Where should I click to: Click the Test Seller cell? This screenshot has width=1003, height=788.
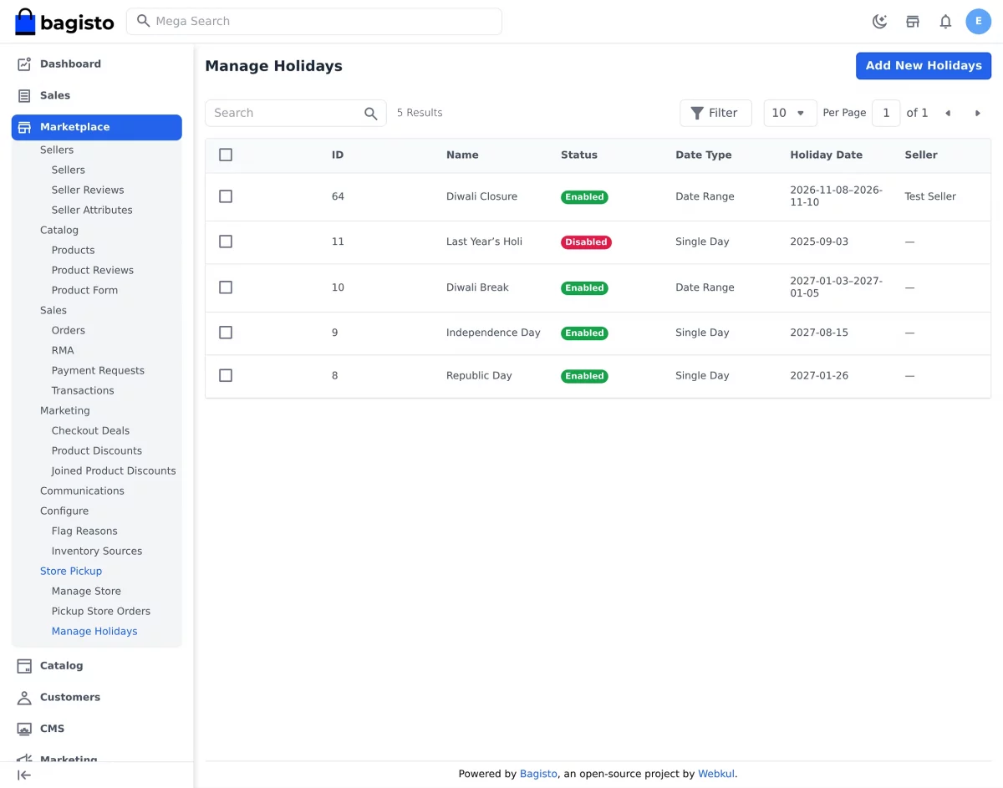[930, 196]
